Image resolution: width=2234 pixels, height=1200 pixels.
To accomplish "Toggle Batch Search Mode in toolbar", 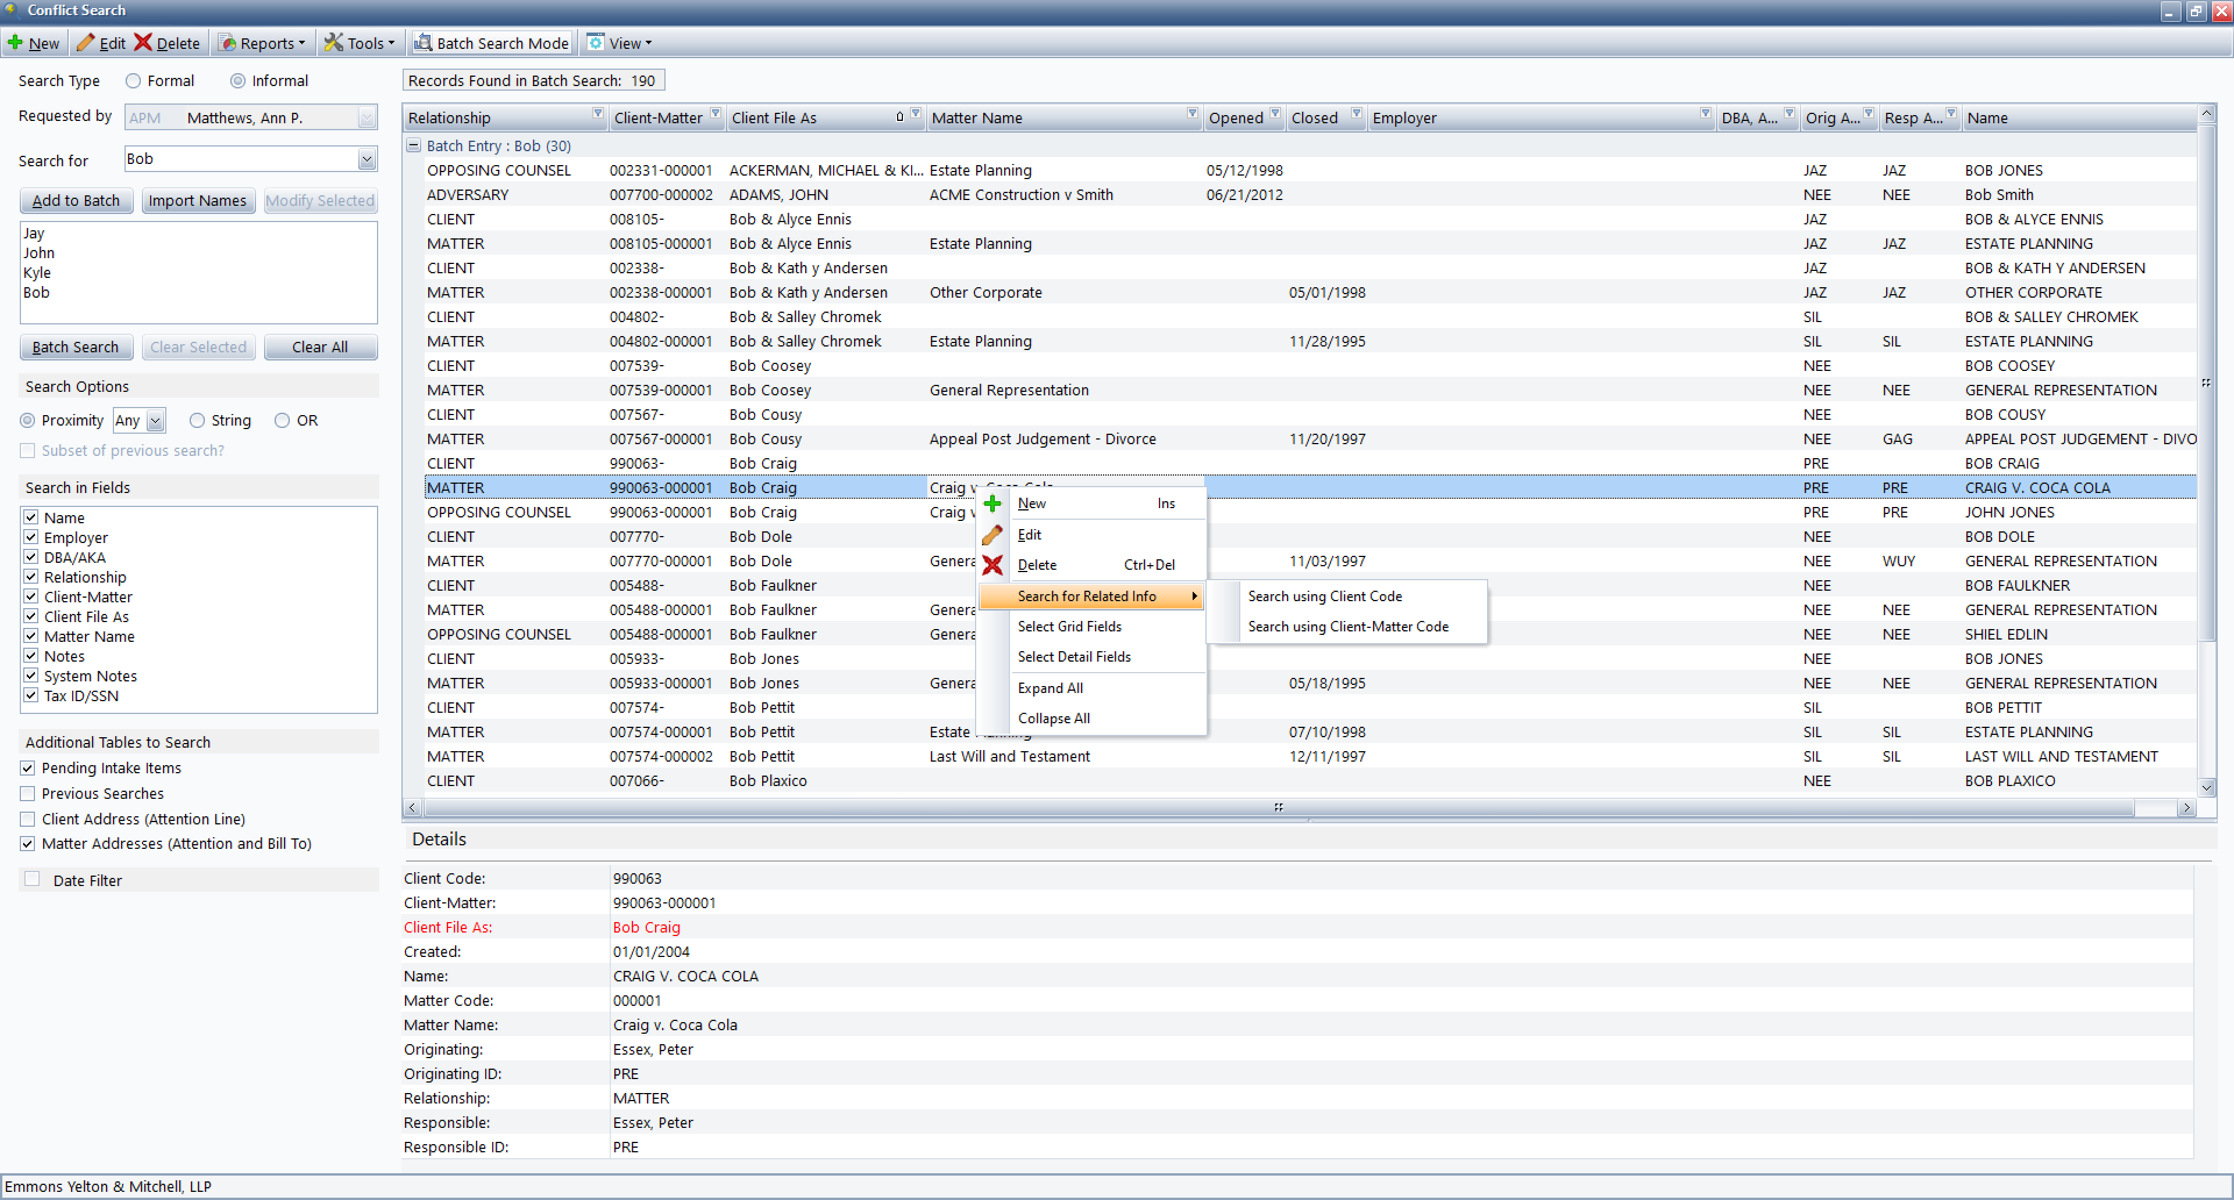I will 491,42.
